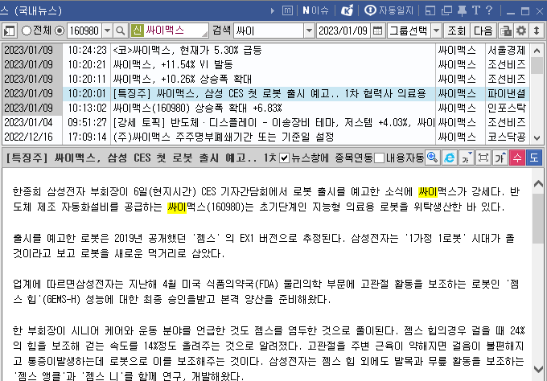Image resolution: width=547 pixels, height=381 pixels.
Task: Click the date field 2023/01/09
Action: coord(343,31)
